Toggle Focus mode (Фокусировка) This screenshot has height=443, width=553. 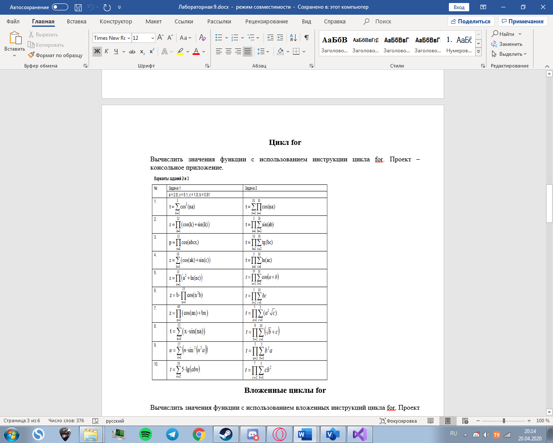(398, 421)
